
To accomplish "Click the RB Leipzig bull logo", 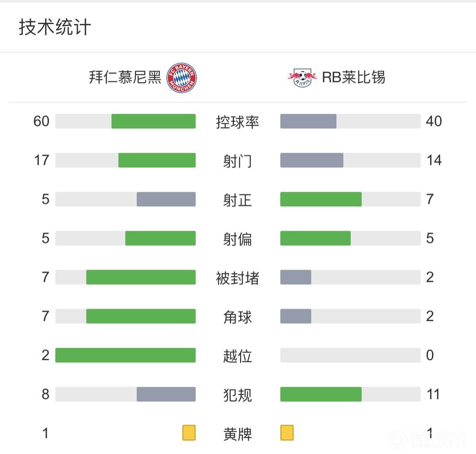I will [302, 77].
